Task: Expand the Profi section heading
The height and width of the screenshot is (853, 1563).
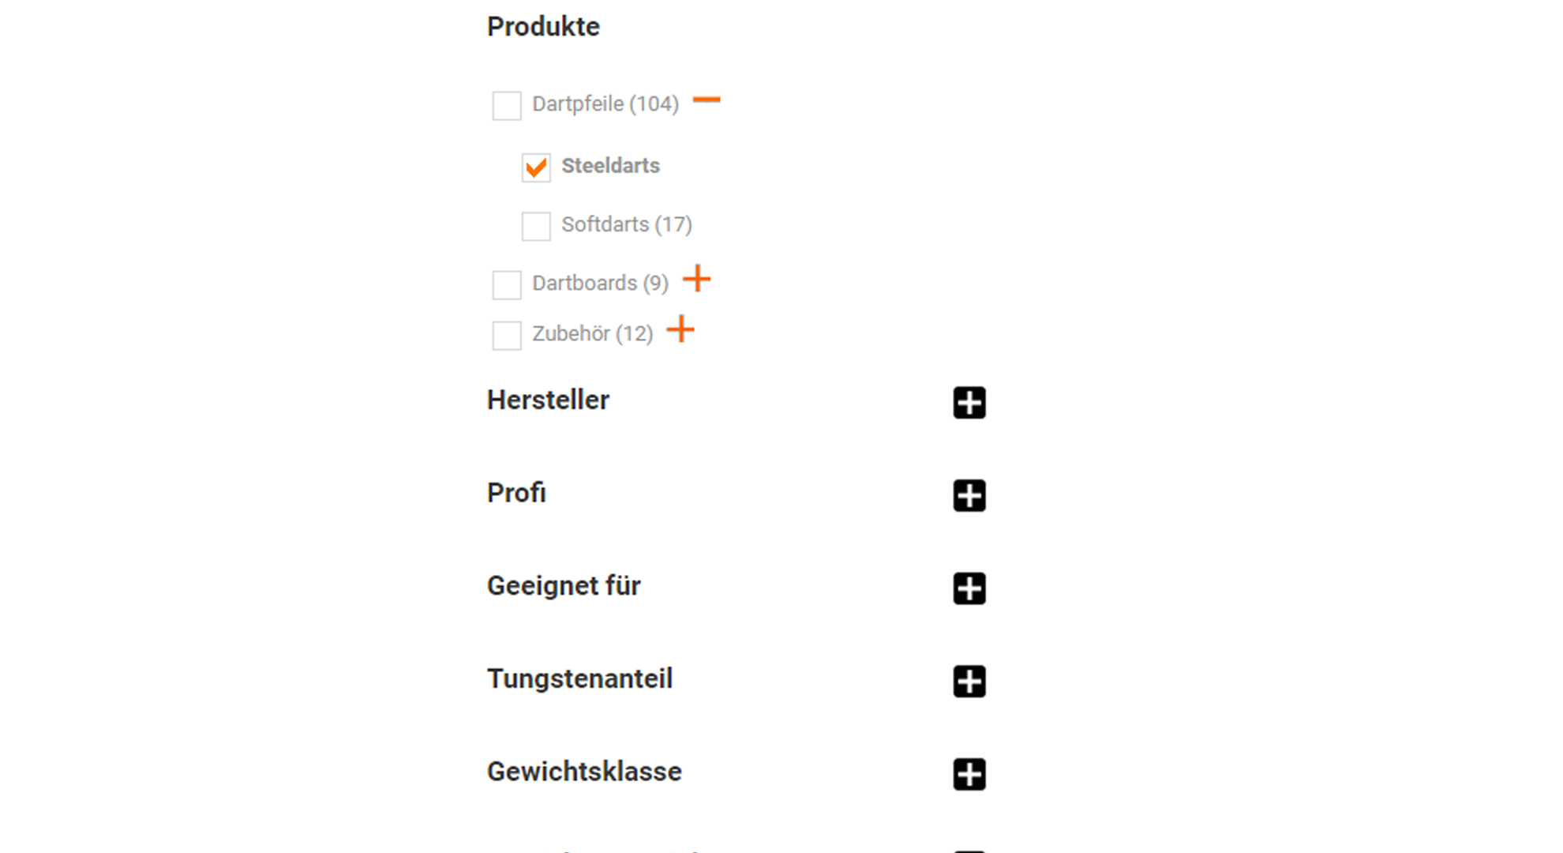Action: (516, 493)
